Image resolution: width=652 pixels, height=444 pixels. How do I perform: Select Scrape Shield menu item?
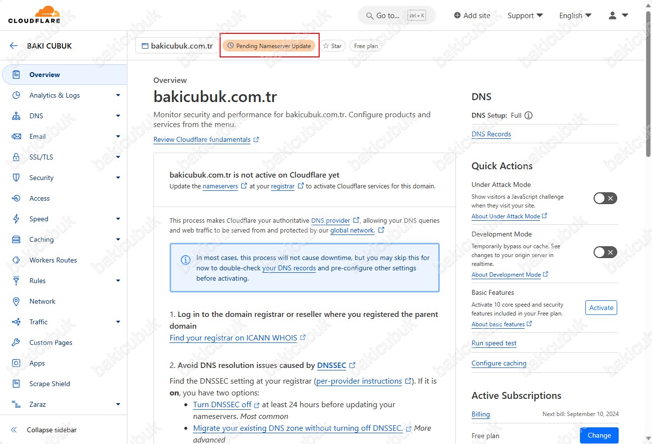pyautogui.click(x=64, y=384)
